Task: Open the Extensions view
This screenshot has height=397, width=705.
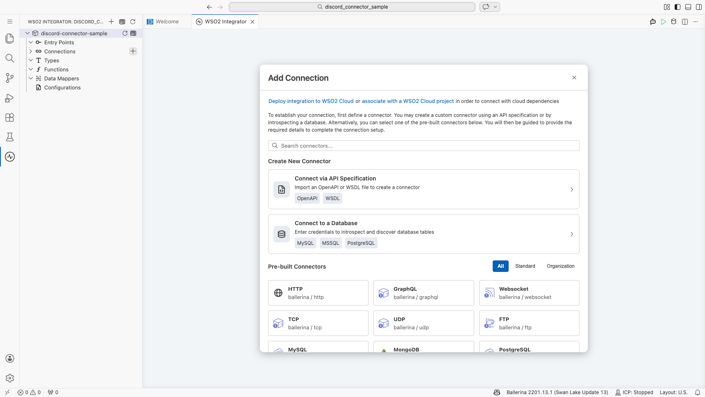Action: 10,117
